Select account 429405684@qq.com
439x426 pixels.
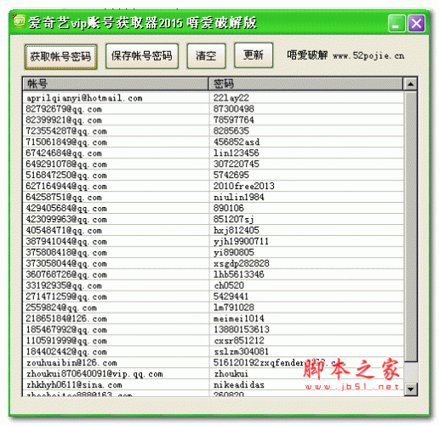tap(66, 209)
